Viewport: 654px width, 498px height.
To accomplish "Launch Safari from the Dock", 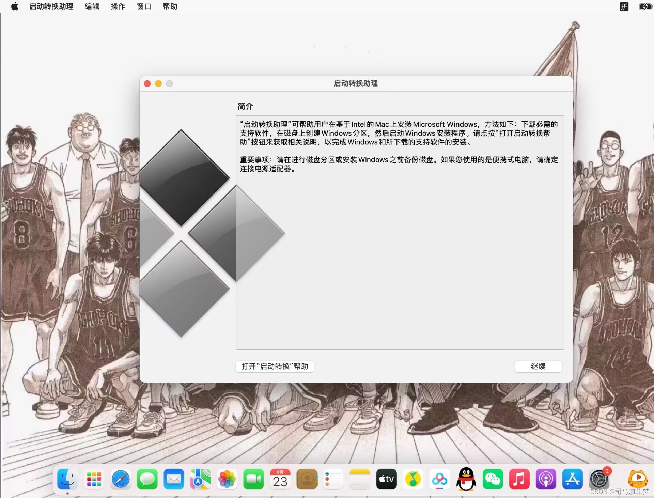I will pos(121,479).
